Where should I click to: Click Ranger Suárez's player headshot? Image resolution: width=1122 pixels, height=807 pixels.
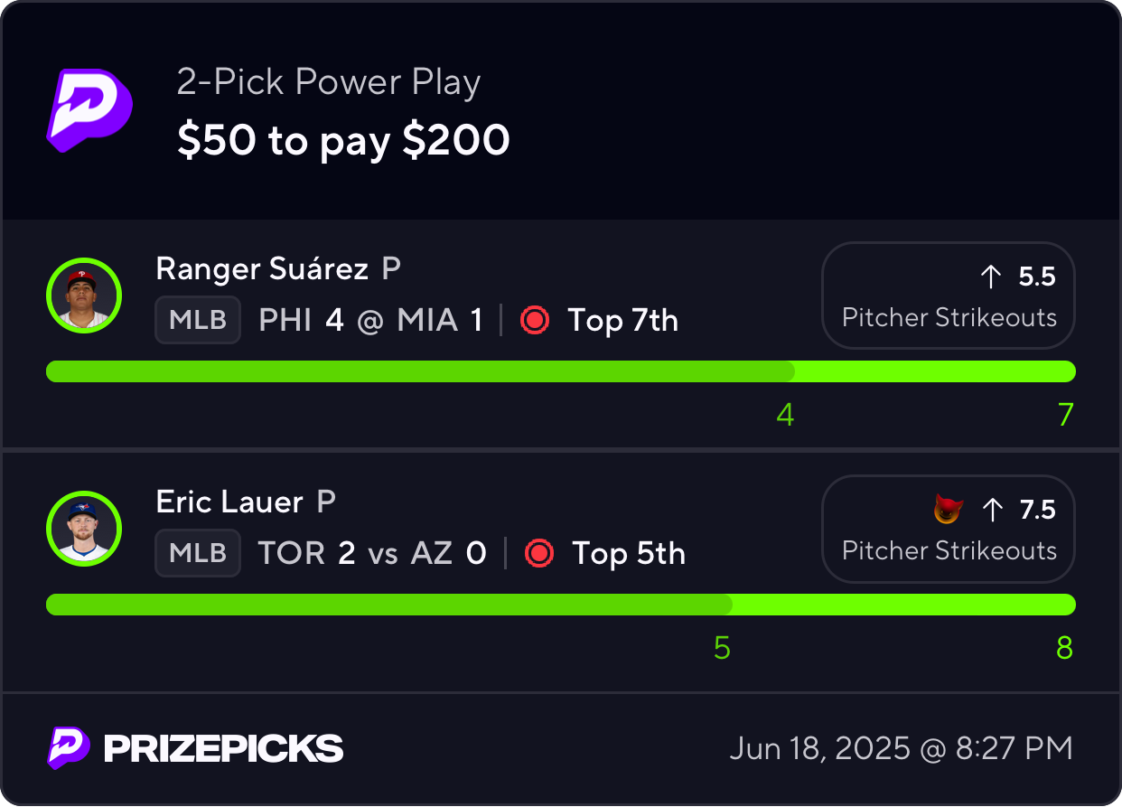tap(83, 295)
